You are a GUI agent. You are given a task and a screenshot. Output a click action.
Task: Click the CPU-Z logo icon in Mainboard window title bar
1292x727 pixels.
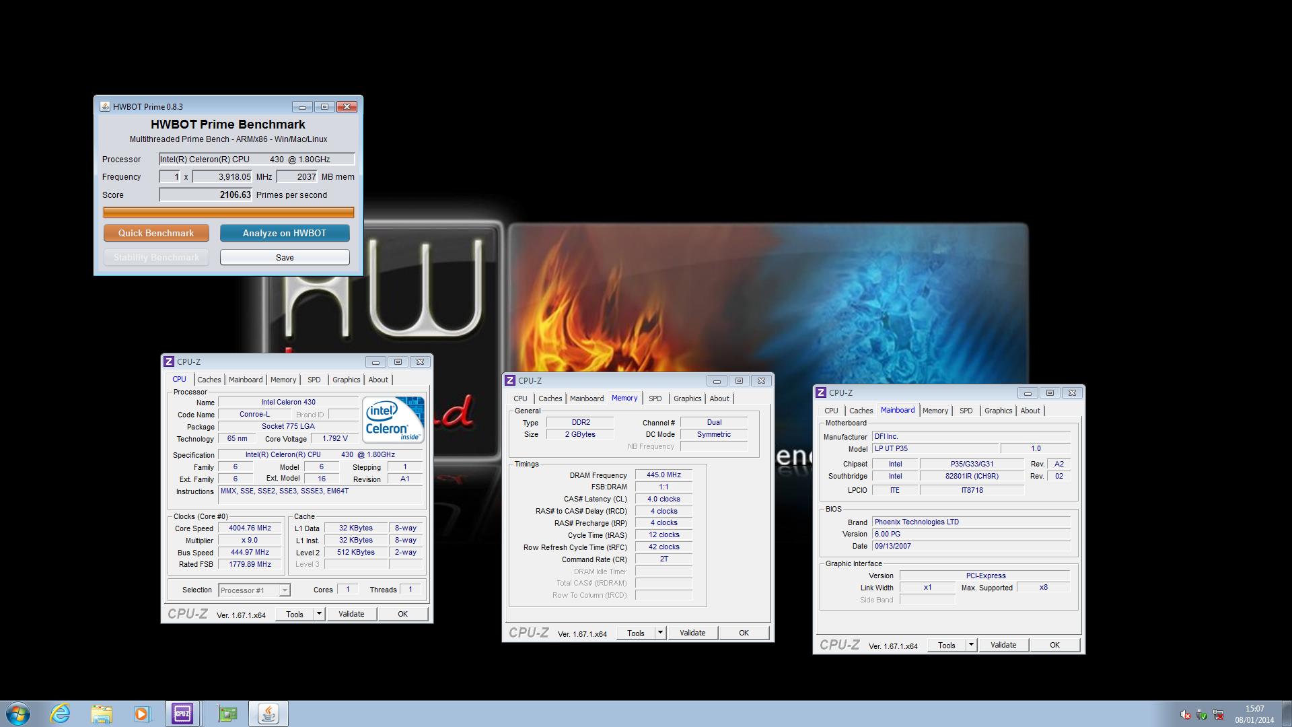[x=822, y=392]
